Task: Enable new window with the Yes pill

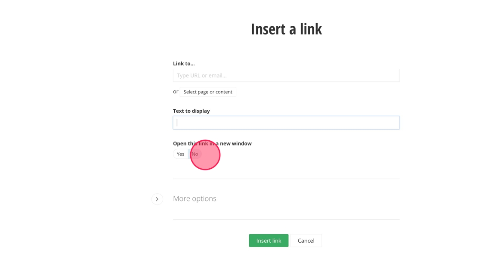Action: click(180, 154)
